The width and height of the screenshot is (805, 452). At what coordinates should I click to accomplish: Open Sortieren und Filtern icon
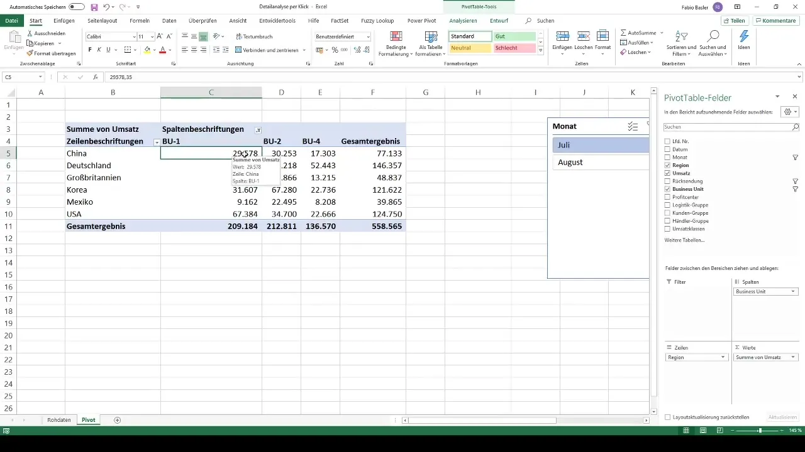pos(683,36)
